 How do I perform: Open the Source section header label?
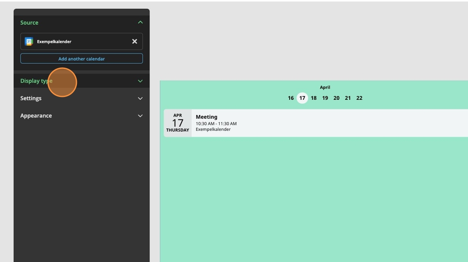coord(29,23)
